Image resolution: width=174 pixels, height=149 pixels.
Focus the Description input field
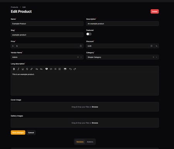[x=123, y=24]
